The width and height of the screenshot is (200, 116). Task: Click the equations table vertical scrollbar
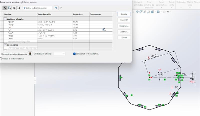[114, 24]
